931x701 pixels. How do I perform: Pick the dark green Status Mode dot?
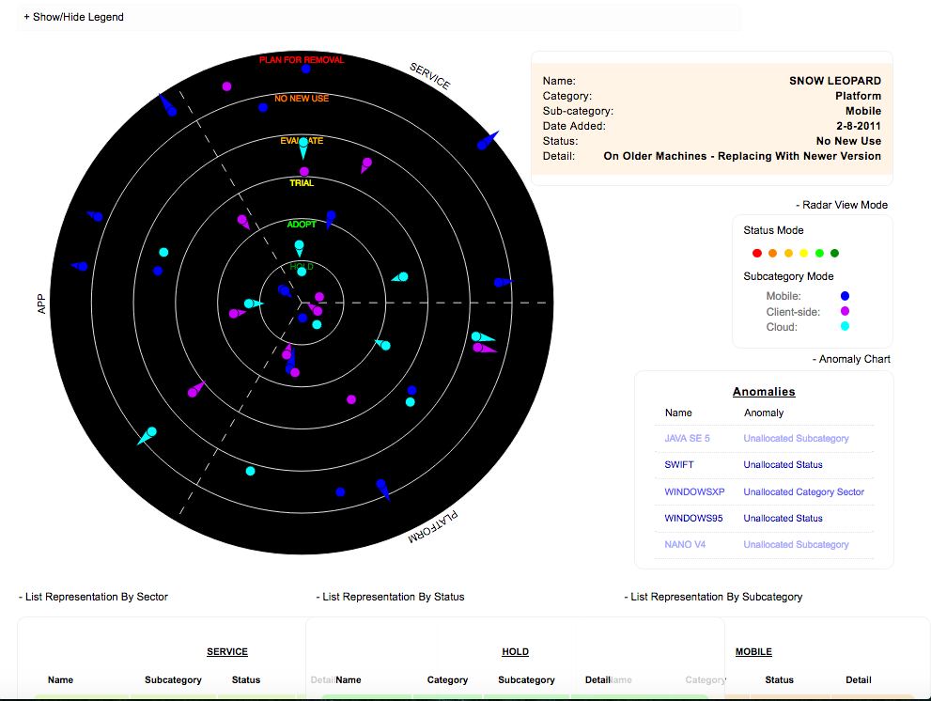pos(835,253)
